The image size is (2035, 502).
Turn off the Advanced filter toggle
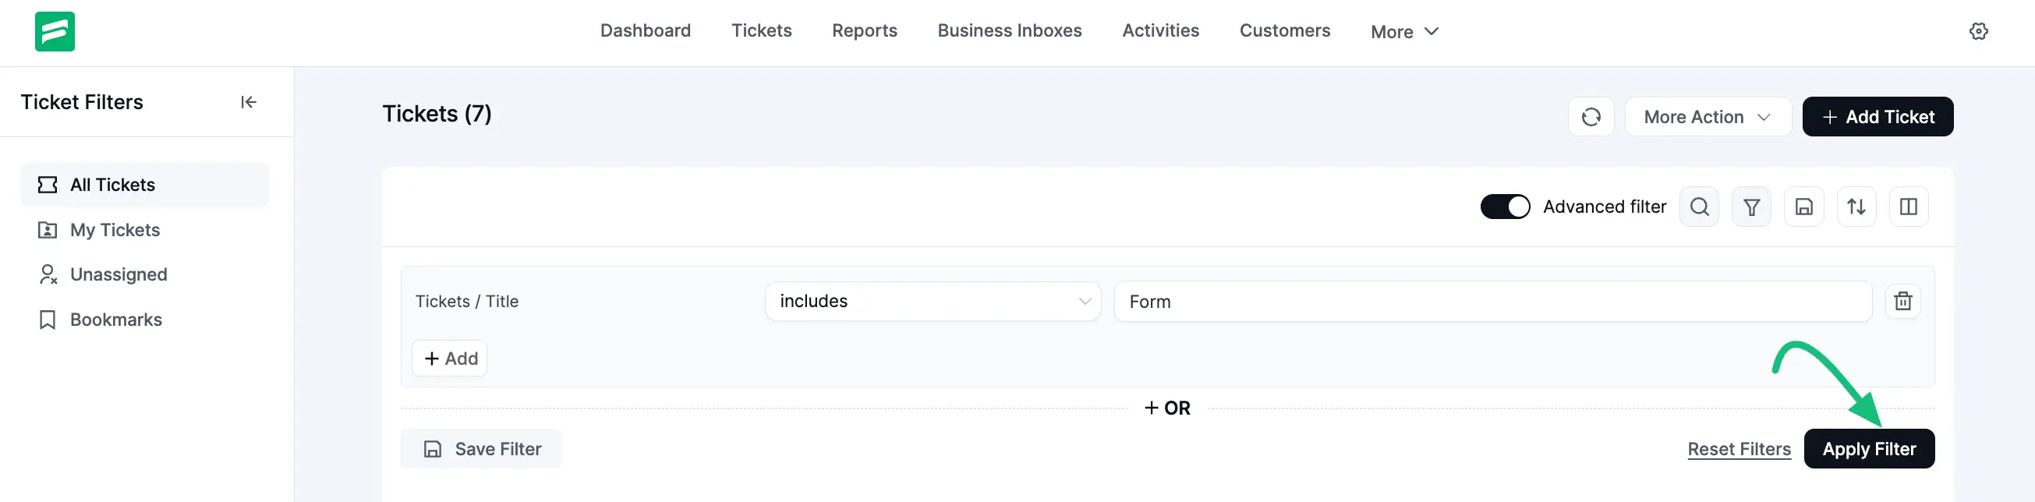coord(1504,207)
